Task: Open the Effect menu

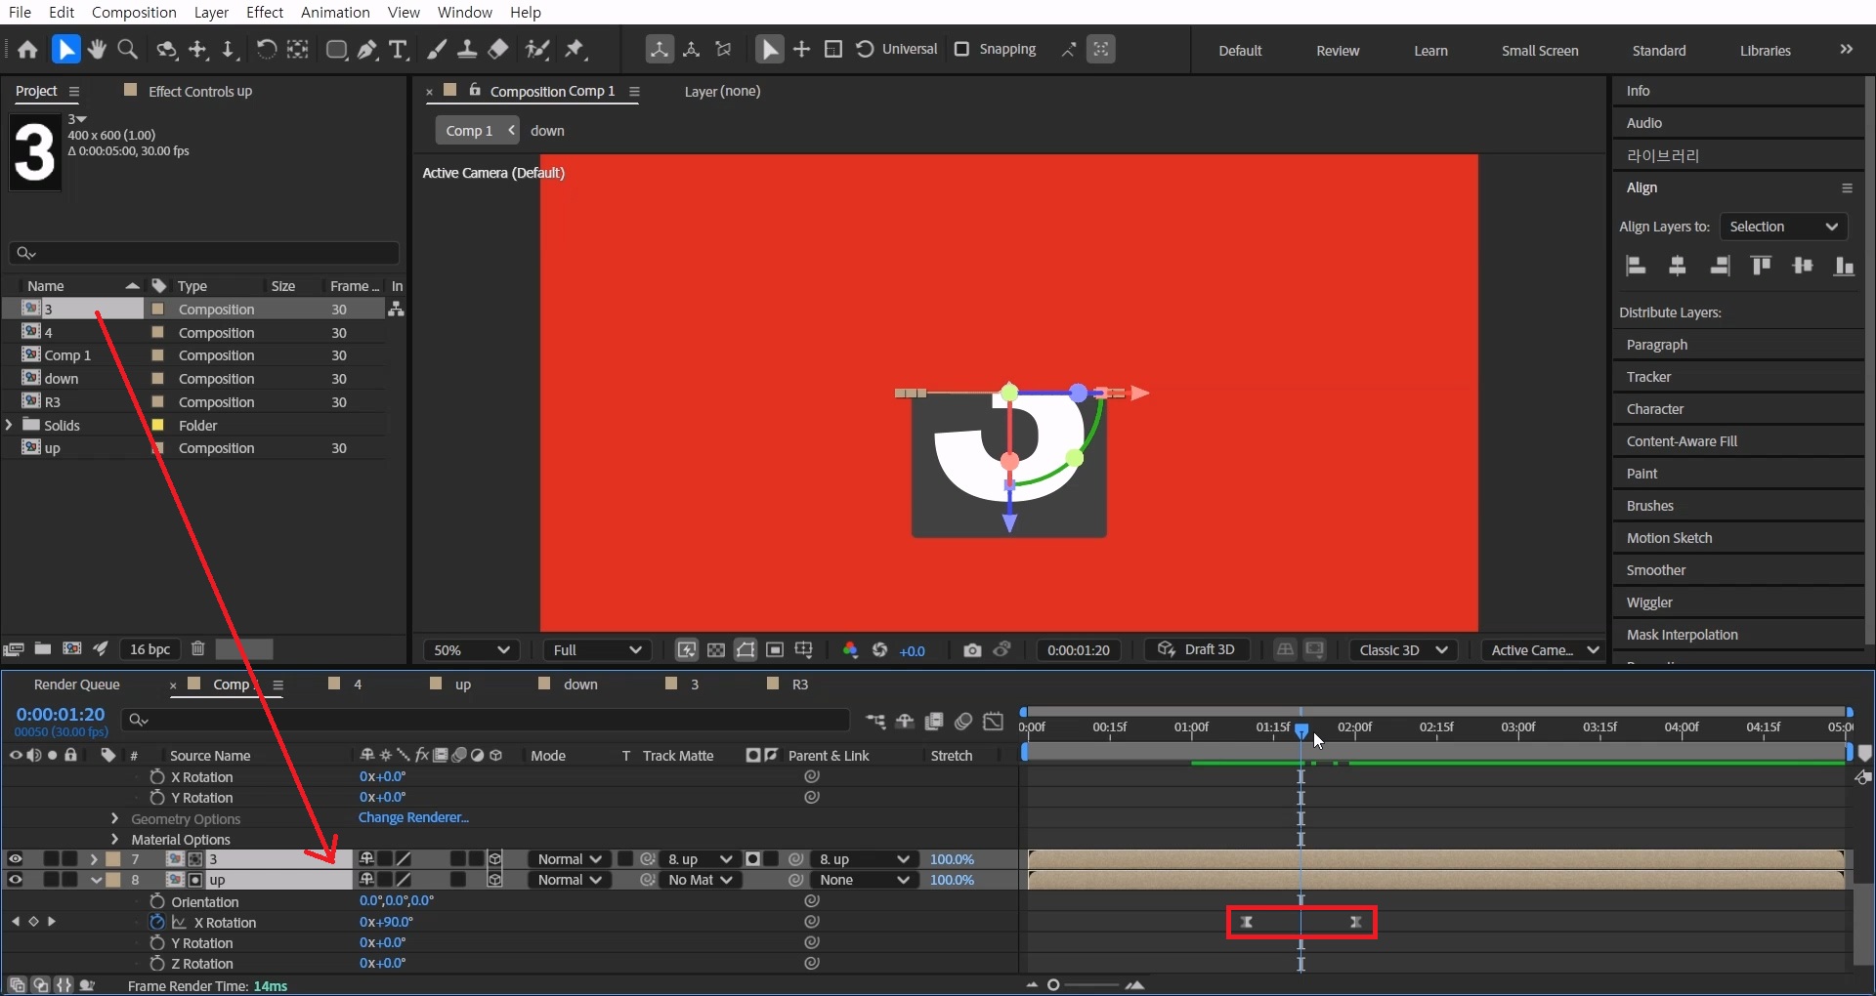Action: pyautogui.click(x=265, y=12)
